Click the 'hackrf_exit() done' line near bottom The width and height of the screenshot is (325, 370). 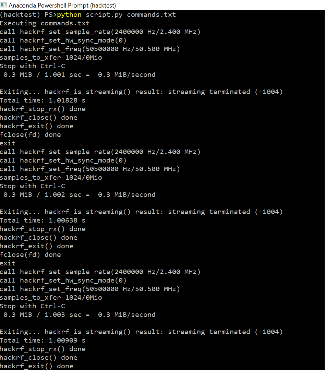(36, 366)
